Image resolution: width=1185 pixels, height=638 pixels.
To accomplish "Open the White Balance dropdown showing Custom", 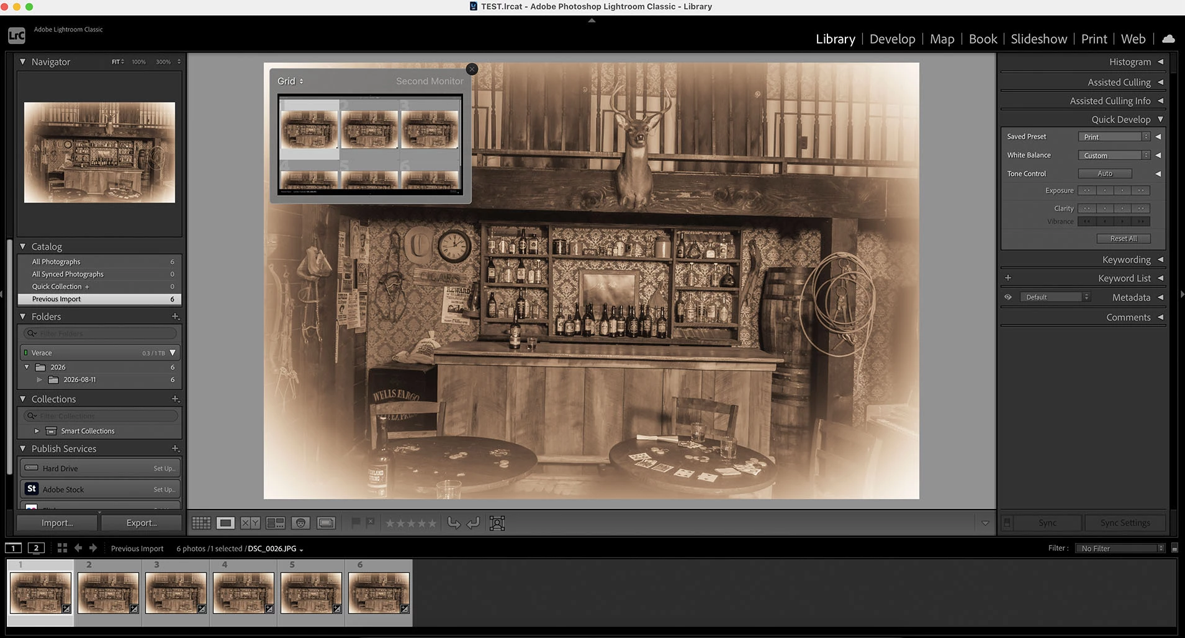I will coord(1114,155).
